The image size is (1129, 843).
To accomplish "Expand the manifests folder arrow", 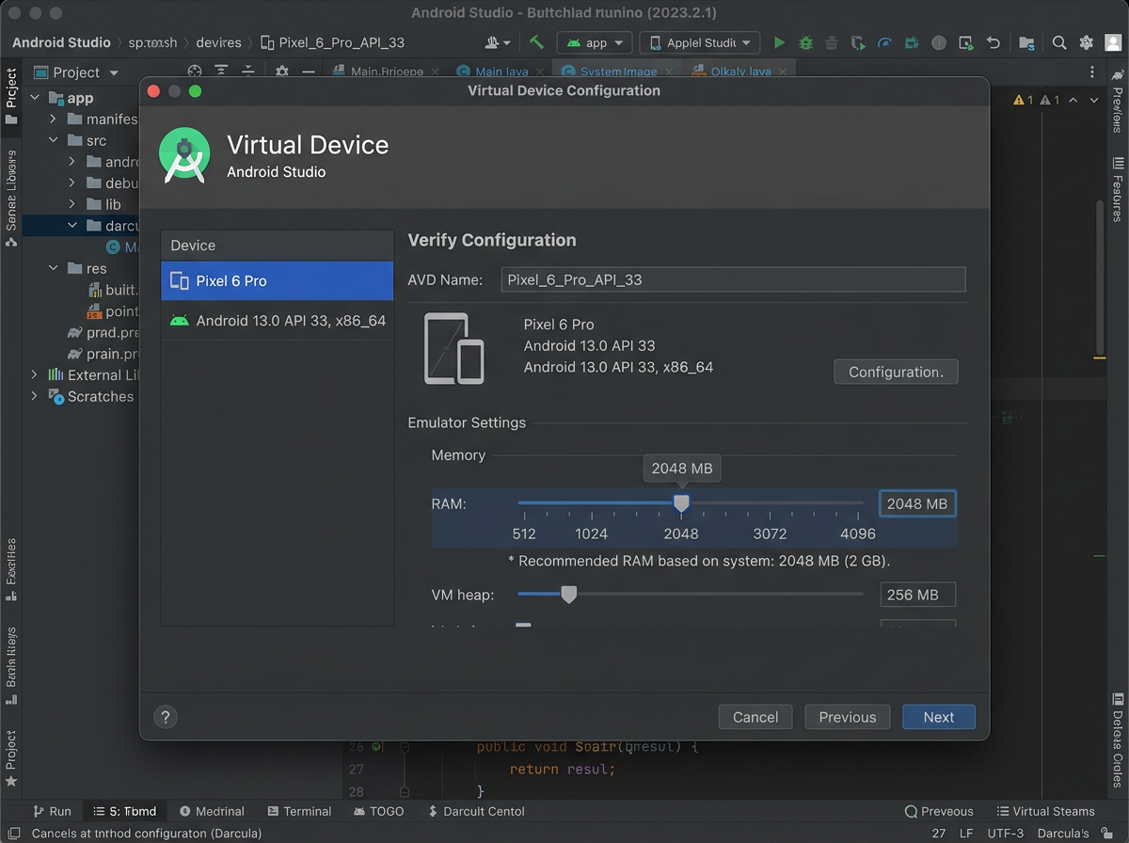I will (54, 119).
